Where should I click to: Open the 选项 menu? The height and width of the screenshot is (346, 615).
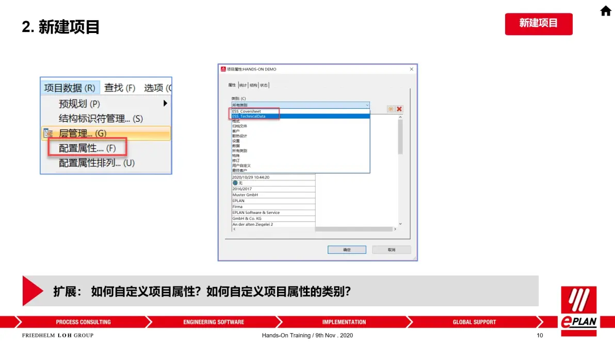[x=157, y=88]
